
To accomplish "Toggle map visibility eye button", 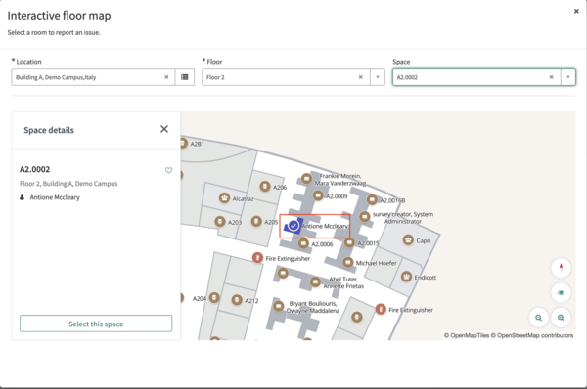I will point(561,292).
